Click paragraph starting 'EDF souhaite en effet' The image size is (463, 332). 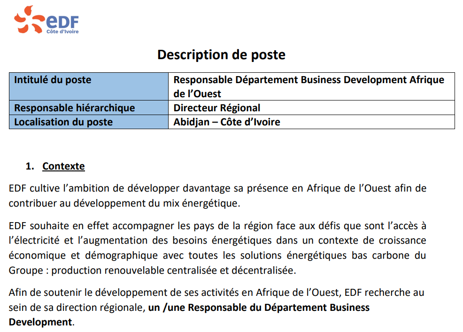[217, 248]
